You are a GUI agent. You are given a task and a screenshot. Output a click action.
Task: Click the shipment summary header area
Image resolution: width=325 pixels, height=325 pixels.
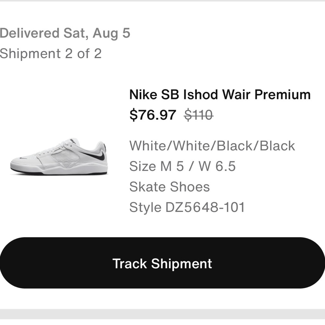click(x=65, y=42)
